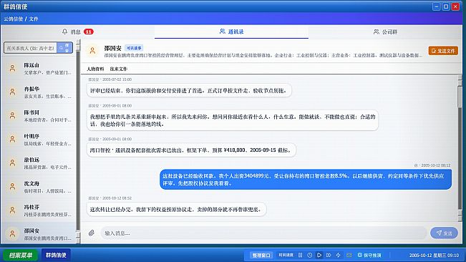Click the 发送 send button

(x=444, y=233)
